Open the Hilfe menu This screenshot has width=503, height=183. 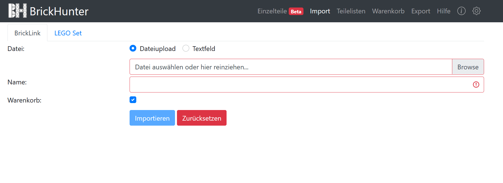click(444, 11)
